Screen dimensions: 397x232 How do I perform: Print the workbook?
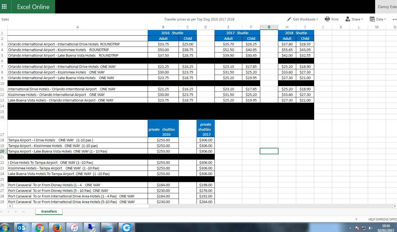coord(332,19)
